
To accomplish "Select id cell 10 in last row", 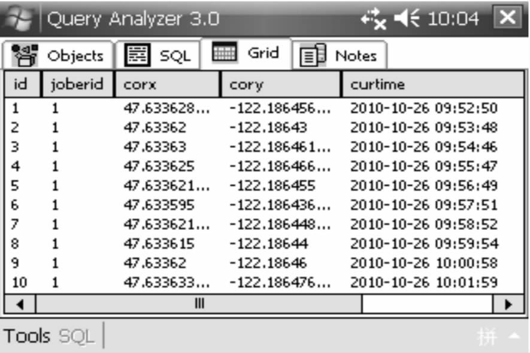I will click(19, 282).
